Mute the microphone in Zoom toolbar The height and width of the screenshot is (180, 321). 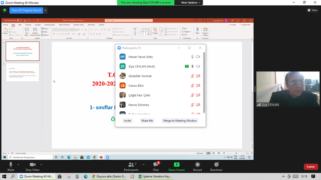pyautogui.click(x=11, y=166)
